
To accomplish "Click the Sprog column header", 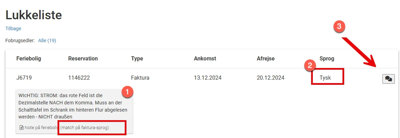I will click(x=327, y=59).
